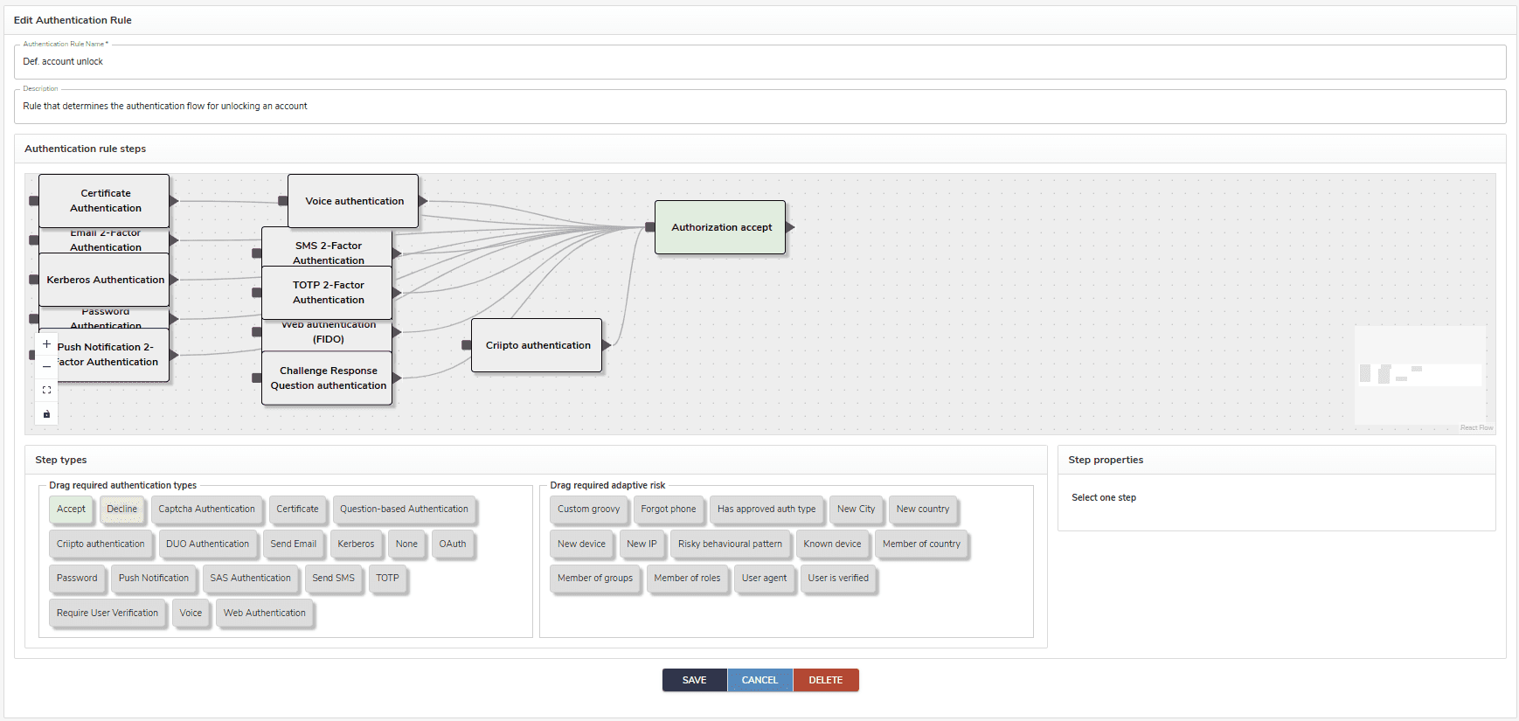Screen dimensions: 1519x721
Task: Click the Save button
Action: click(x=694, y=680)
